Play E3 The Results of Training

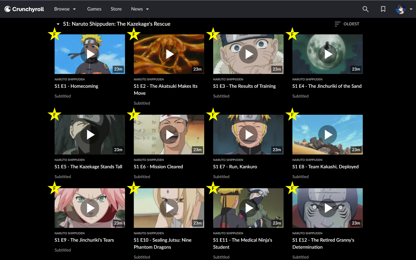[x=248, y=54]
